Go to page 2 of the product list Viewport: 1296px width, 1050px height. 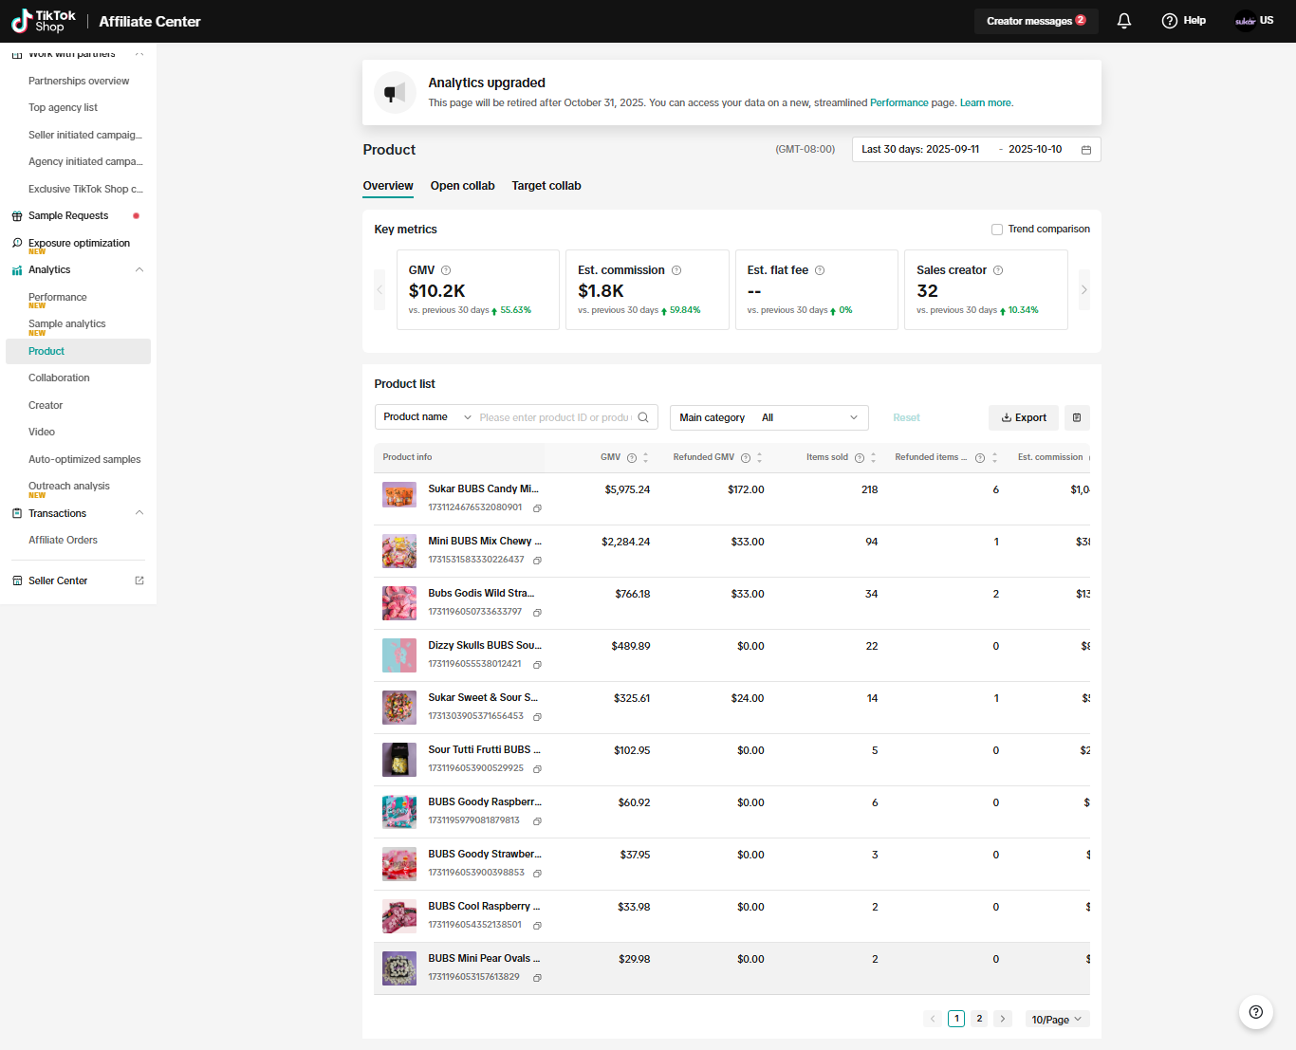pos(979,1019)
